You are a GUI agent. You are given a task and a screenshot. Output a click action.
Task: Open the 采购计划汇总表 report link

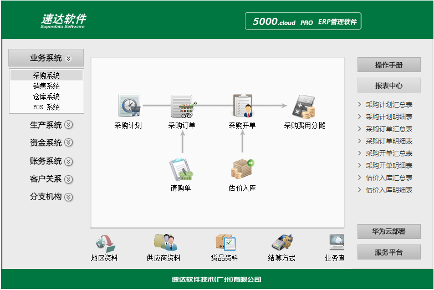[389, 105]
